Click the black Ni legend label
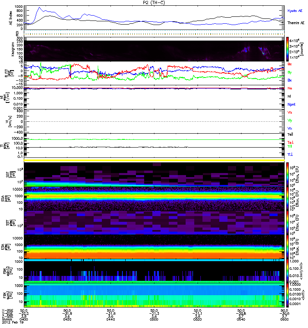This screenshot has width=308, height=328. [289, 96]
